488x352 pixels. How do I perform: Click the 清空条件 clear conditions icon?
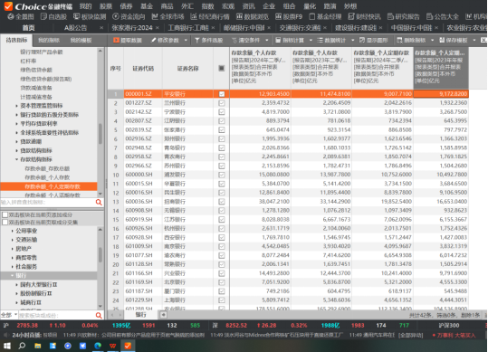[x=234, y=40]
